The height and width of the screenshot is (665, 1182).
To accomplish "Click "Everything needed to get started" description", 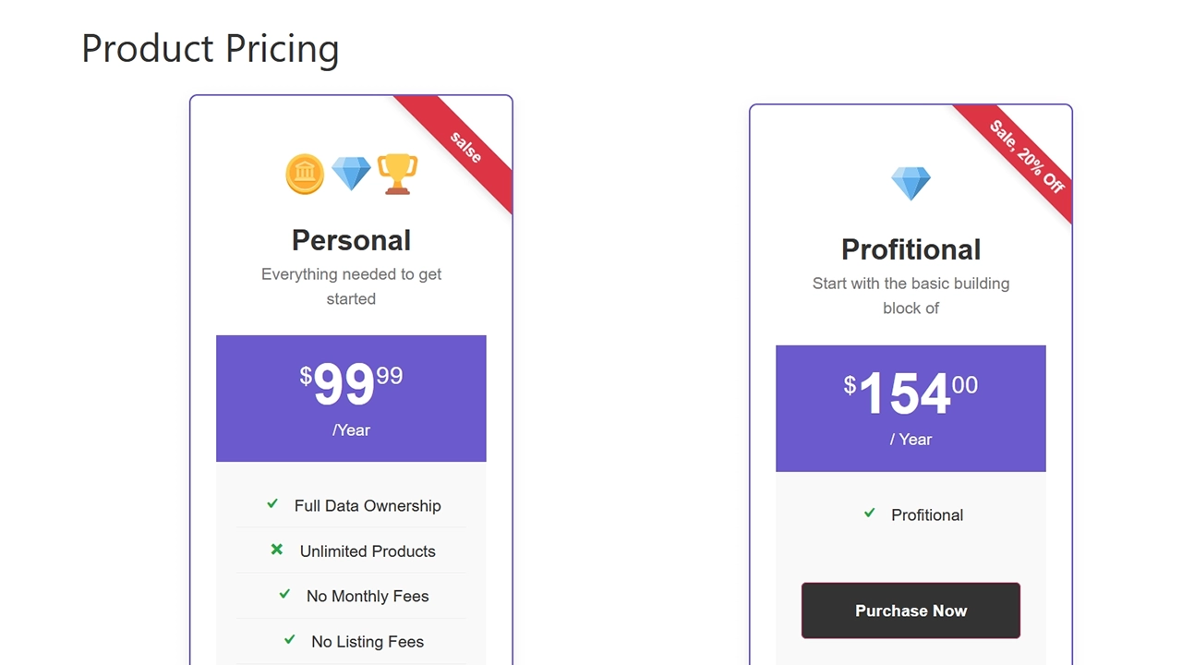I will pyautogui.click(x=351, y=286).
